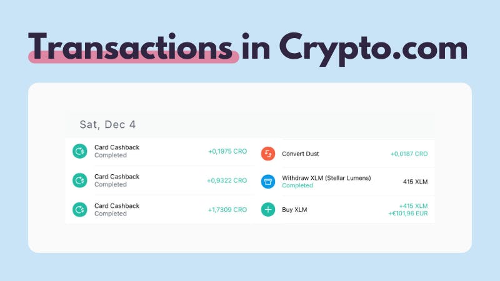Image resolution: width=500 pixels, height=281 pixels.
Task: Click the blue Withdraw XLM icon
Action: [268, 182]
